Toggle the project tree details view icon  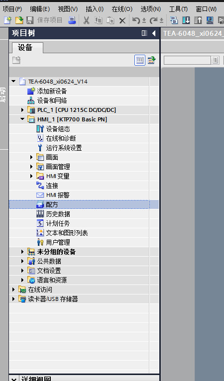tap(140, 60)
